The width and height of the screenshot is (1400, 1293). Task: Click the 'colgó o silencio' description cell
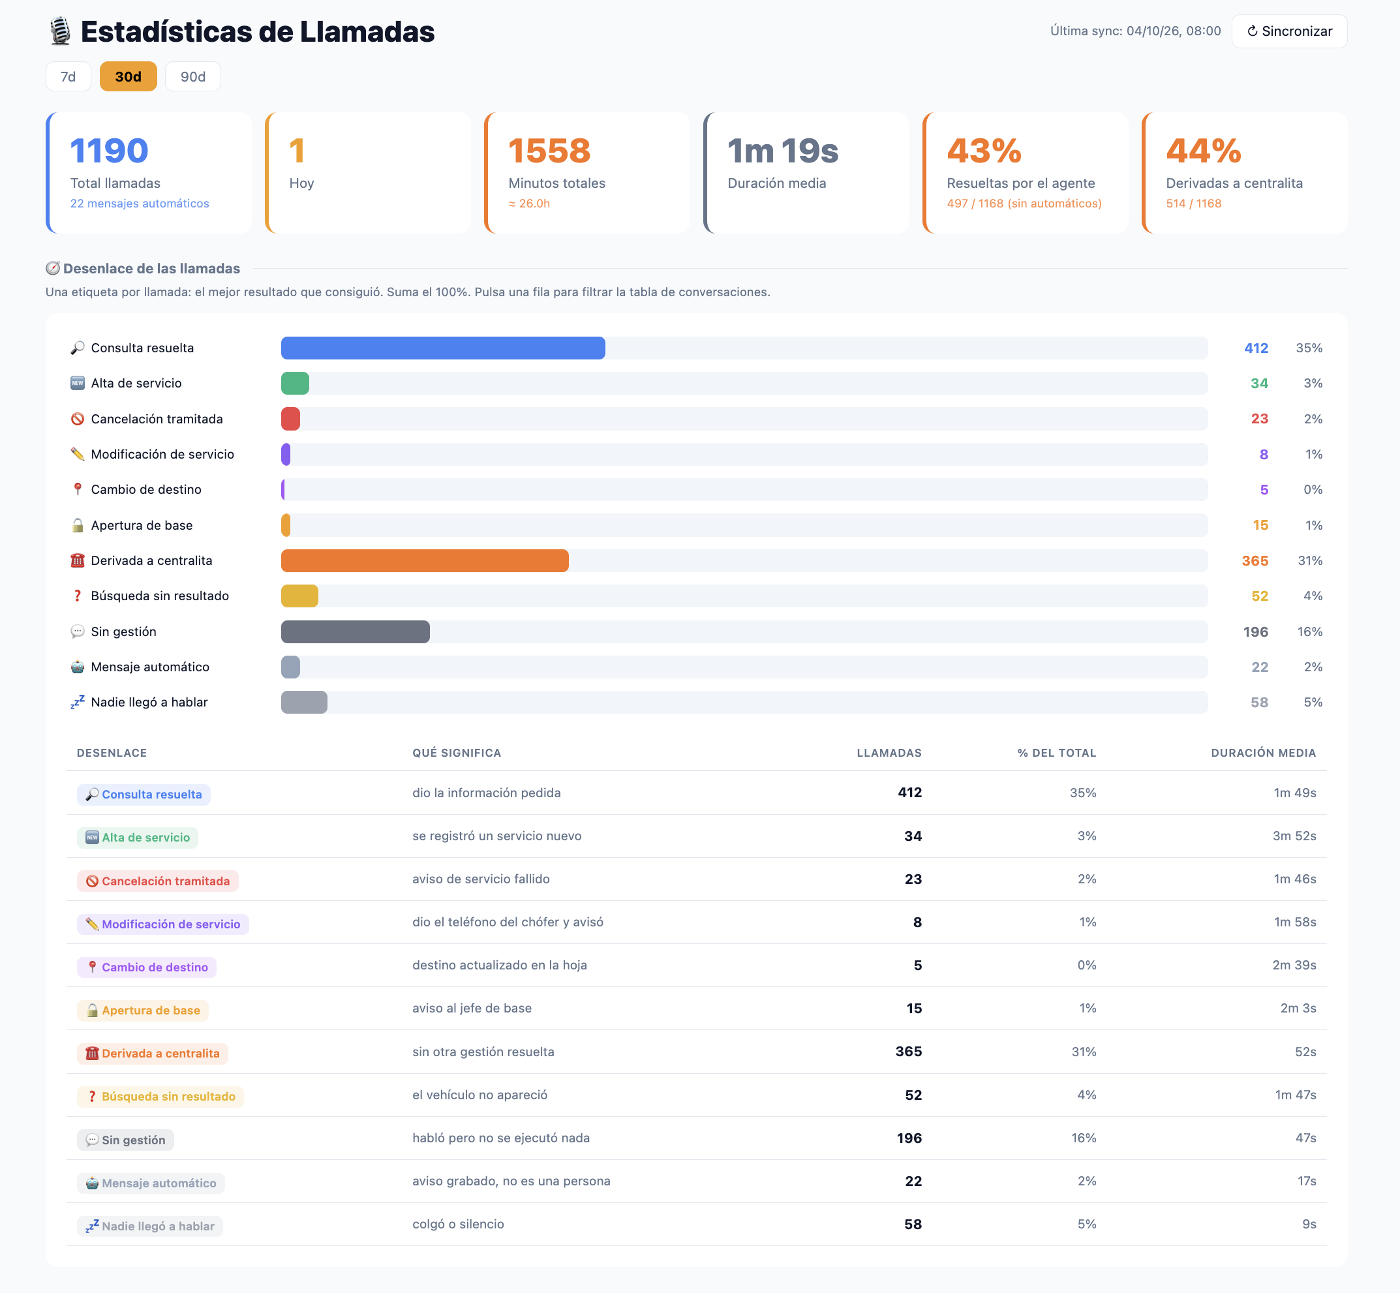(x=458, y=1224)
